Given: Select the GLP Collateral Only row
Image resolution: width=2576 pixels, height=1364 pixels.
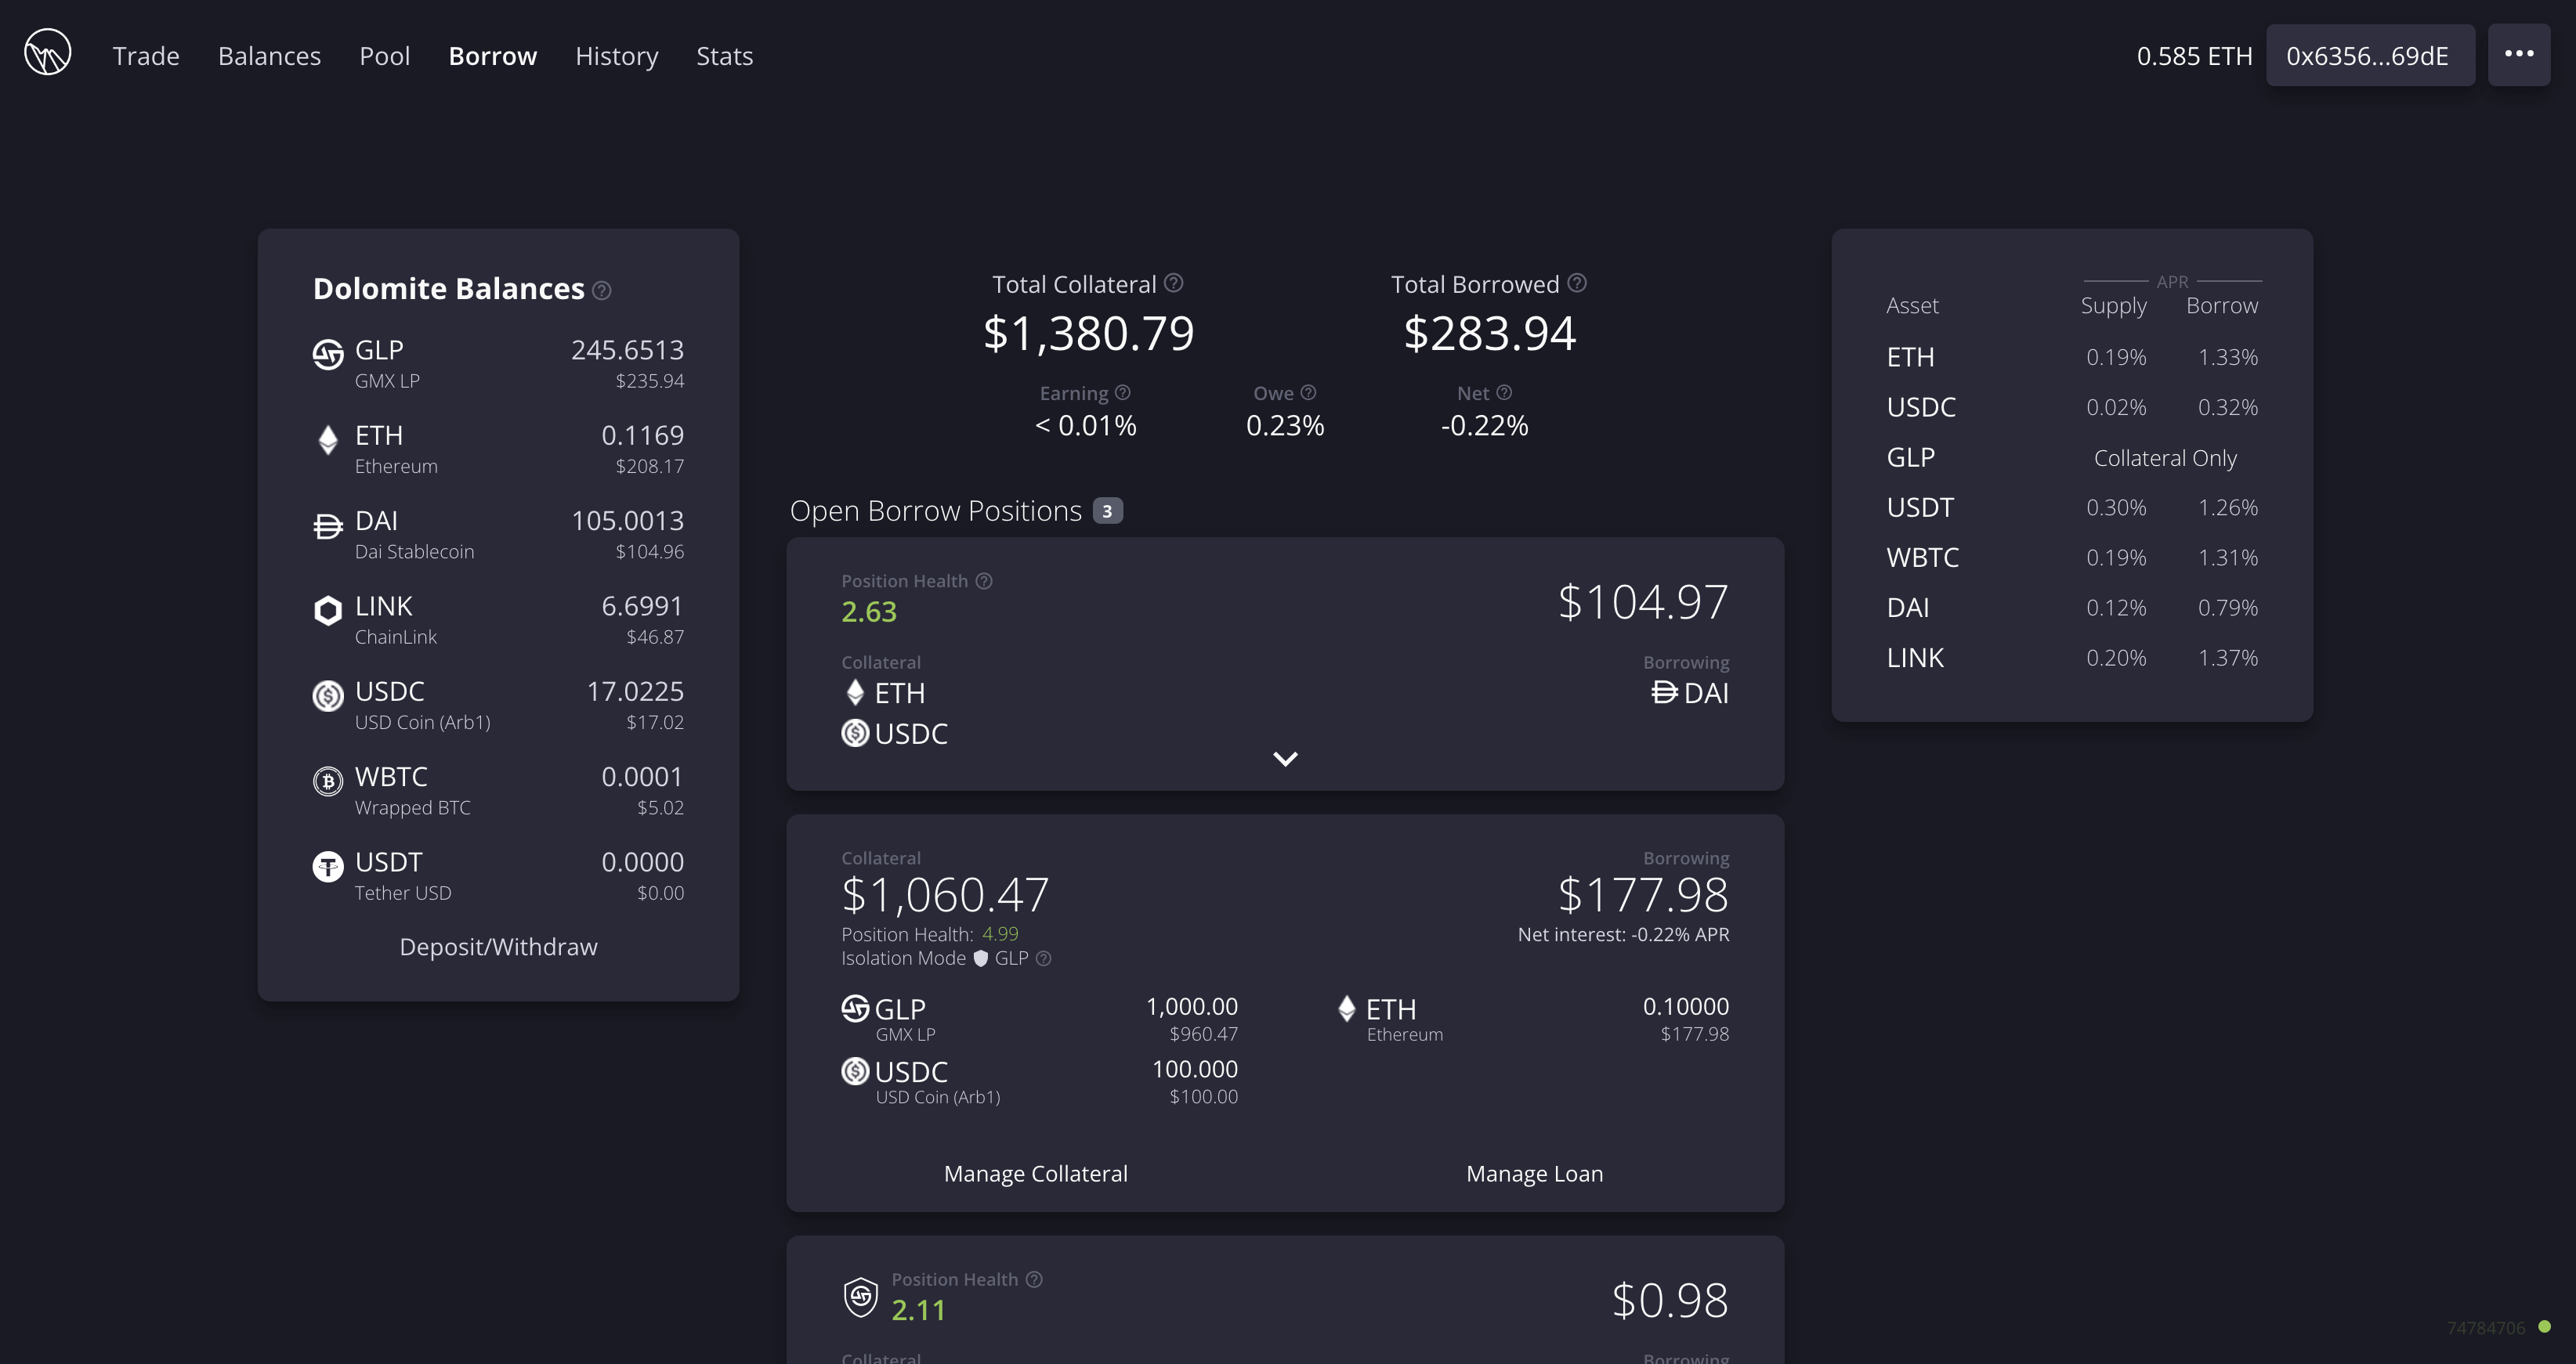Looking at the screenshot, I should pyautogui.click(x=2071, y=457).
